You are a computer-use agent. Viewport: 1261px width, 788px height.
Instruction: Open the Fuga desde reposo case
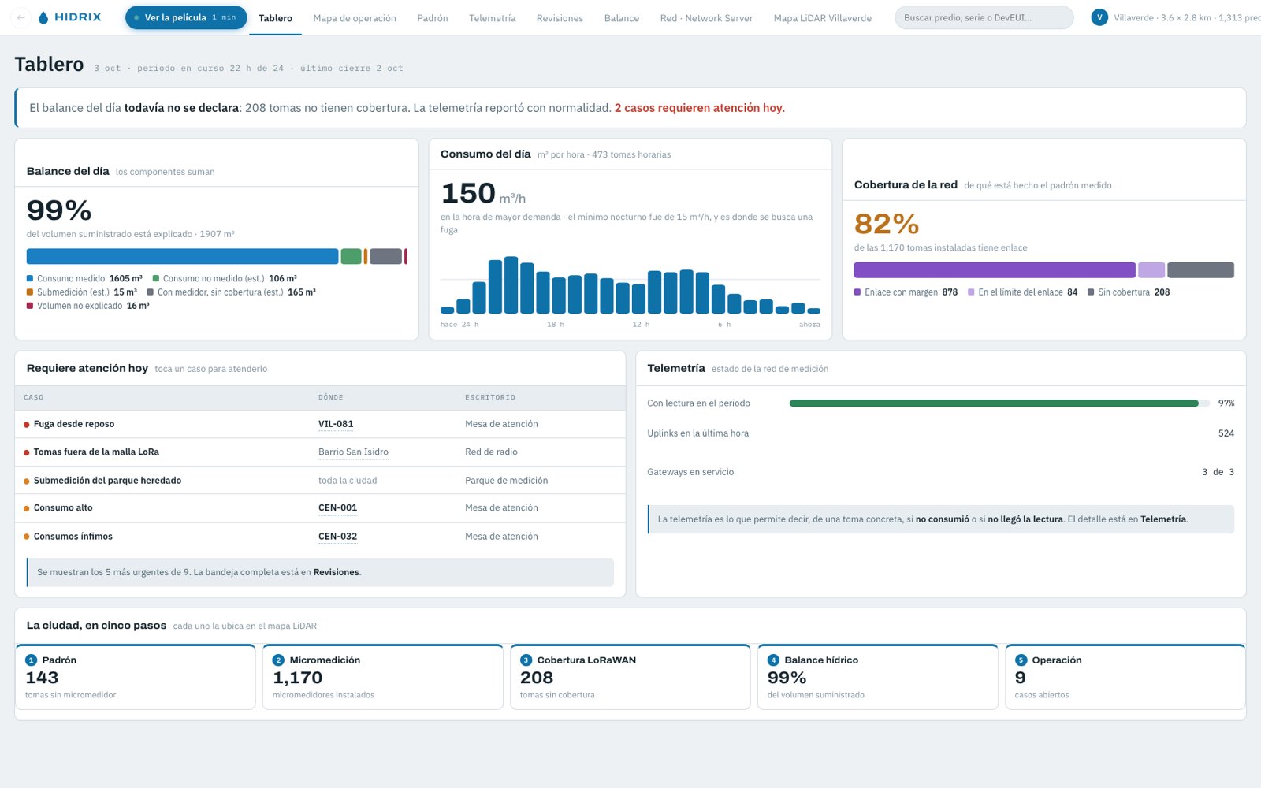[x=320, y=424]
